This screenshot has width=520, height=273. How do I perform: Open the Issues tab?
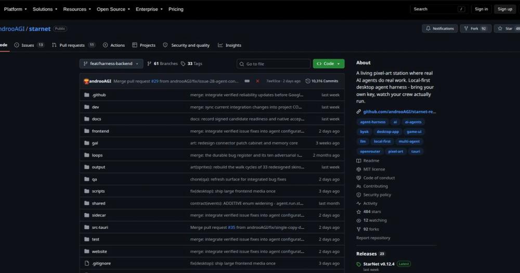tap(29, 45)
